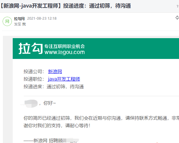The height and width of the screenshot is (143, 179).
Task: Click the www.lagou.com text in banner
Action: click(64, 52)
